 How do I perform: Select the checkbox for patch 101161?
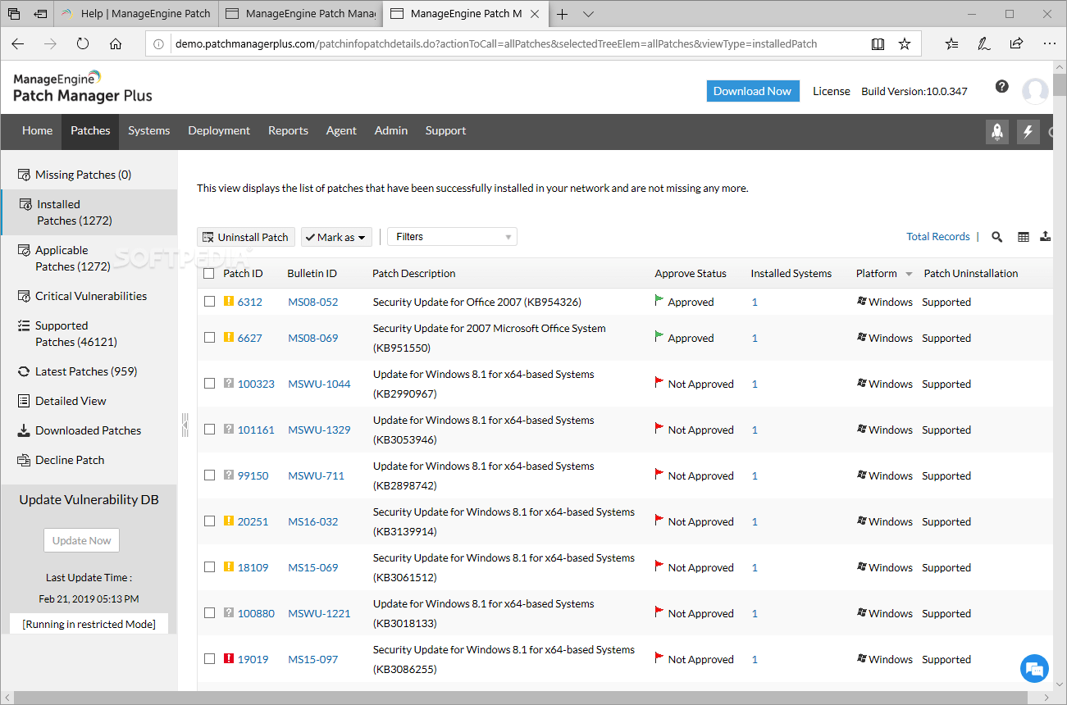[209, 430]
